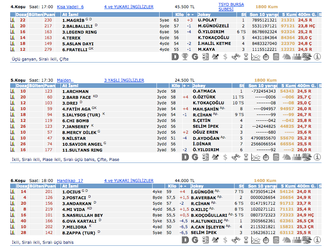Click the bold D icon under race 5
Viewport: 336px width, 252px height.
click(x=185, y=157)
